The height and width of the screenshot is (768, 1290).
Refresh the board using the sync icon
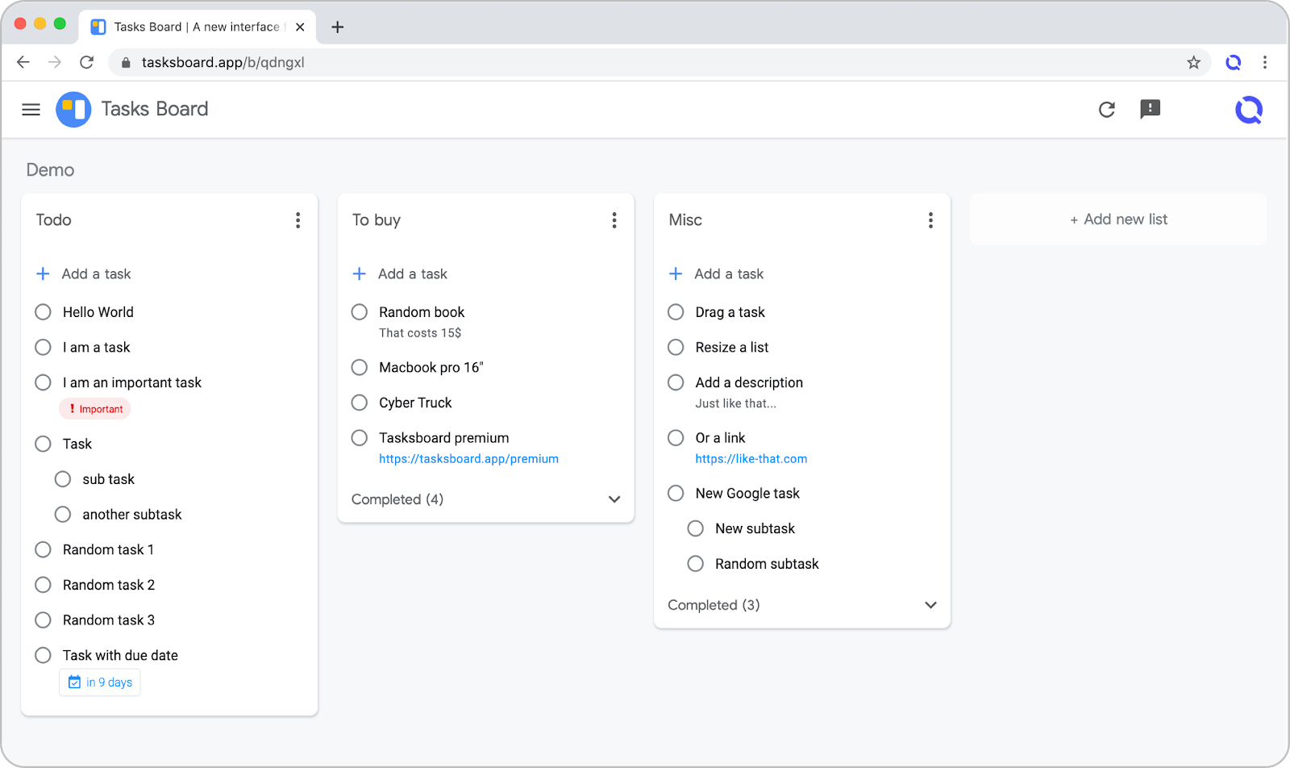[x=1106, y=110]
